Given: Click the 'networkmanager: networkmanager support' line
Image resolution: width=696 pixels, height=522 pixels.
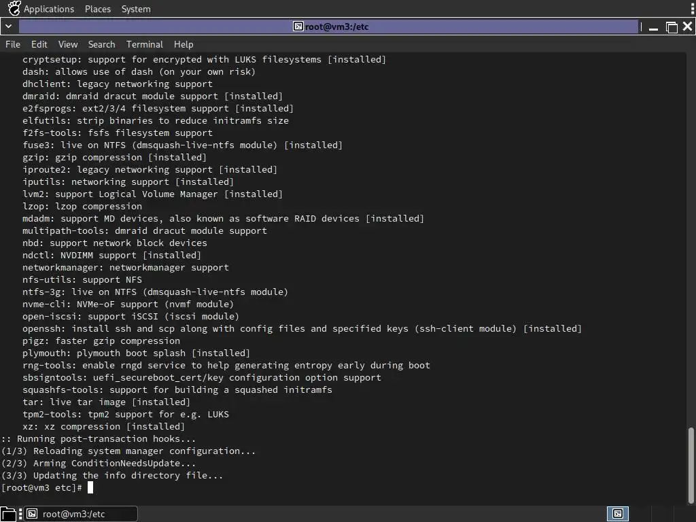Looking at the screenshot, I should tap(126, 268).
